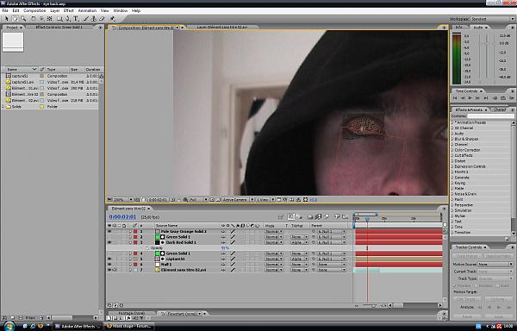Open TrkMat dropdown for Dark Red Solid 1
The width and height of the screenshot is (517, 331).
click(x=299, y=242)
